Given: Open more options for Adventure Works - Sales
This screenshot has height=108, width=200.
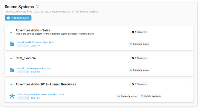Looking at the screenshot, I should click(x=188, y=32).
